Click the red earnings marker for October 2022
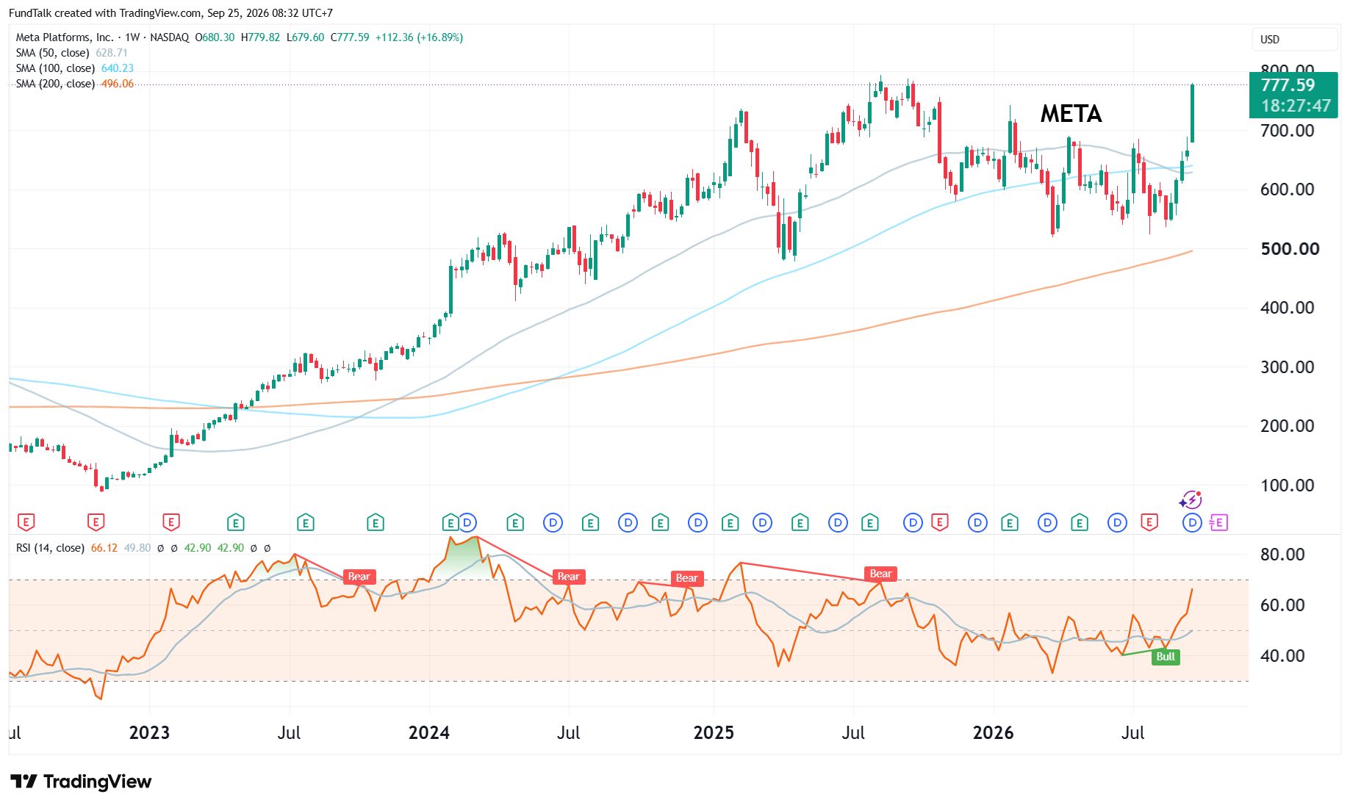The width and height of the screenshot is (1350, 808). click(96, 523)
